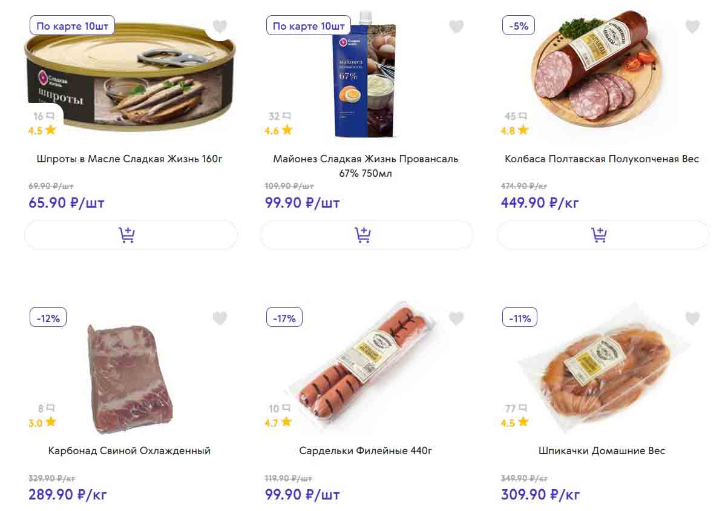View reviews count for Колбаса Полтавская

516,116
